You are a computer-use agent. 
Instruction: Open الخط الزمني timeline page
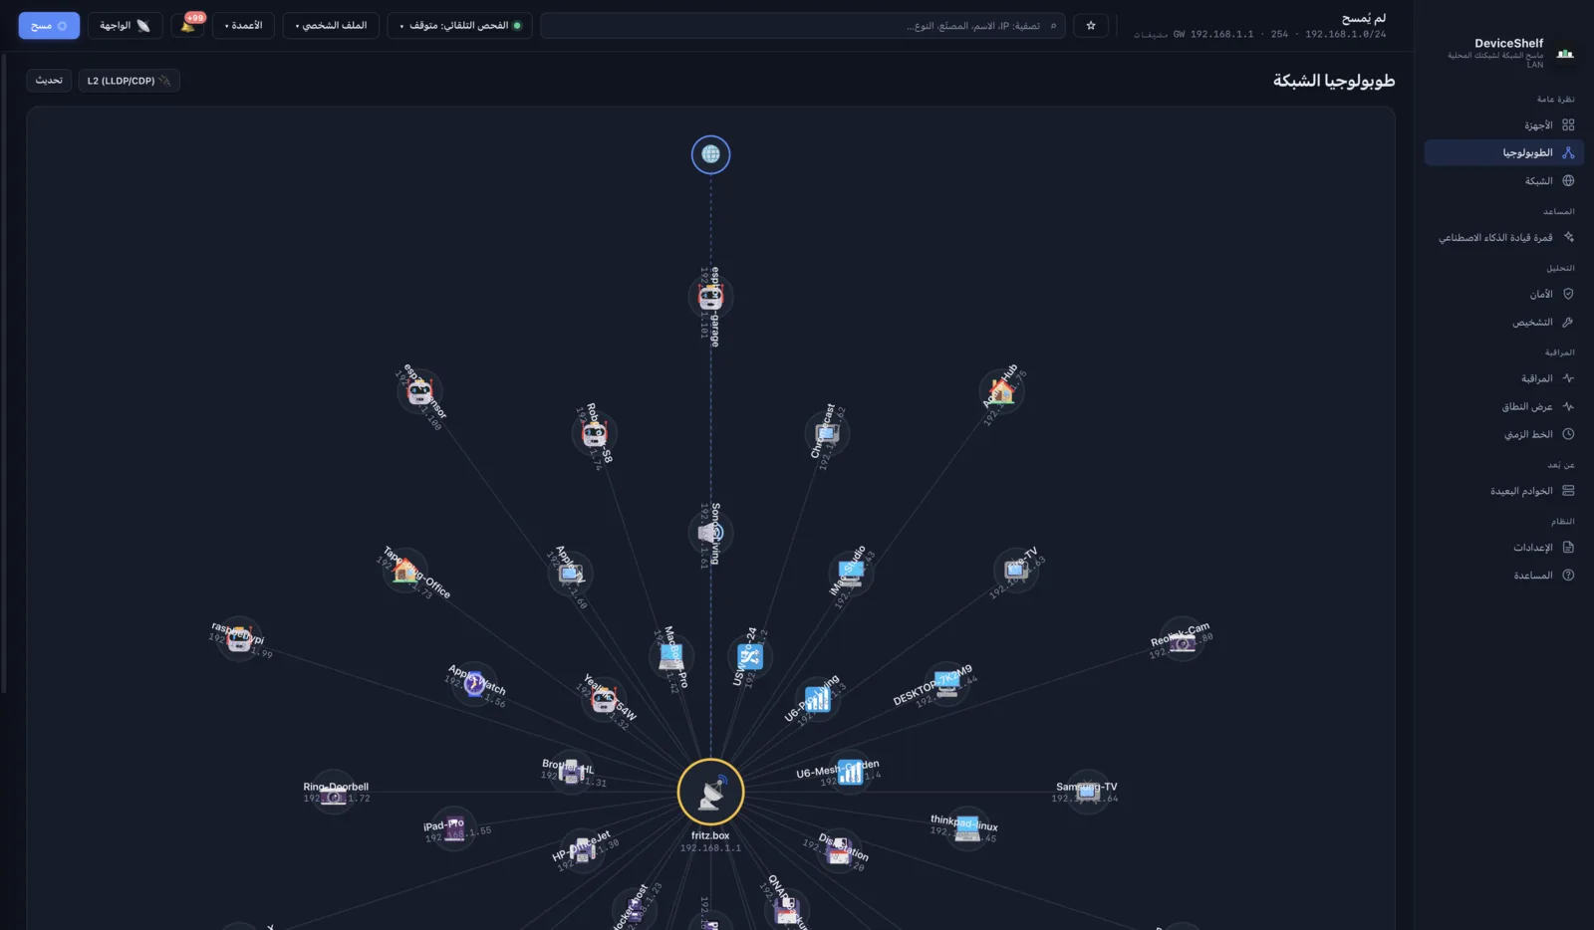click(1504, 434)
